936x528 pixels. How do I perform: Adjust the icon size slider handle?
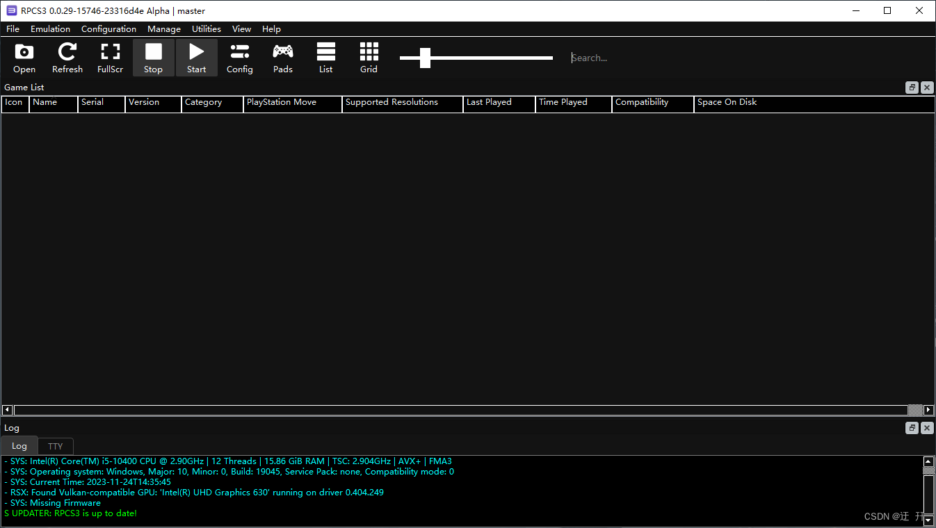coord(426,58)
